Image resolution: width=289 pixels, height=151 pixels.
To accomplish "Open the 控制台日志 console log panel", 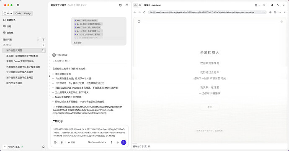I will 140,146.
